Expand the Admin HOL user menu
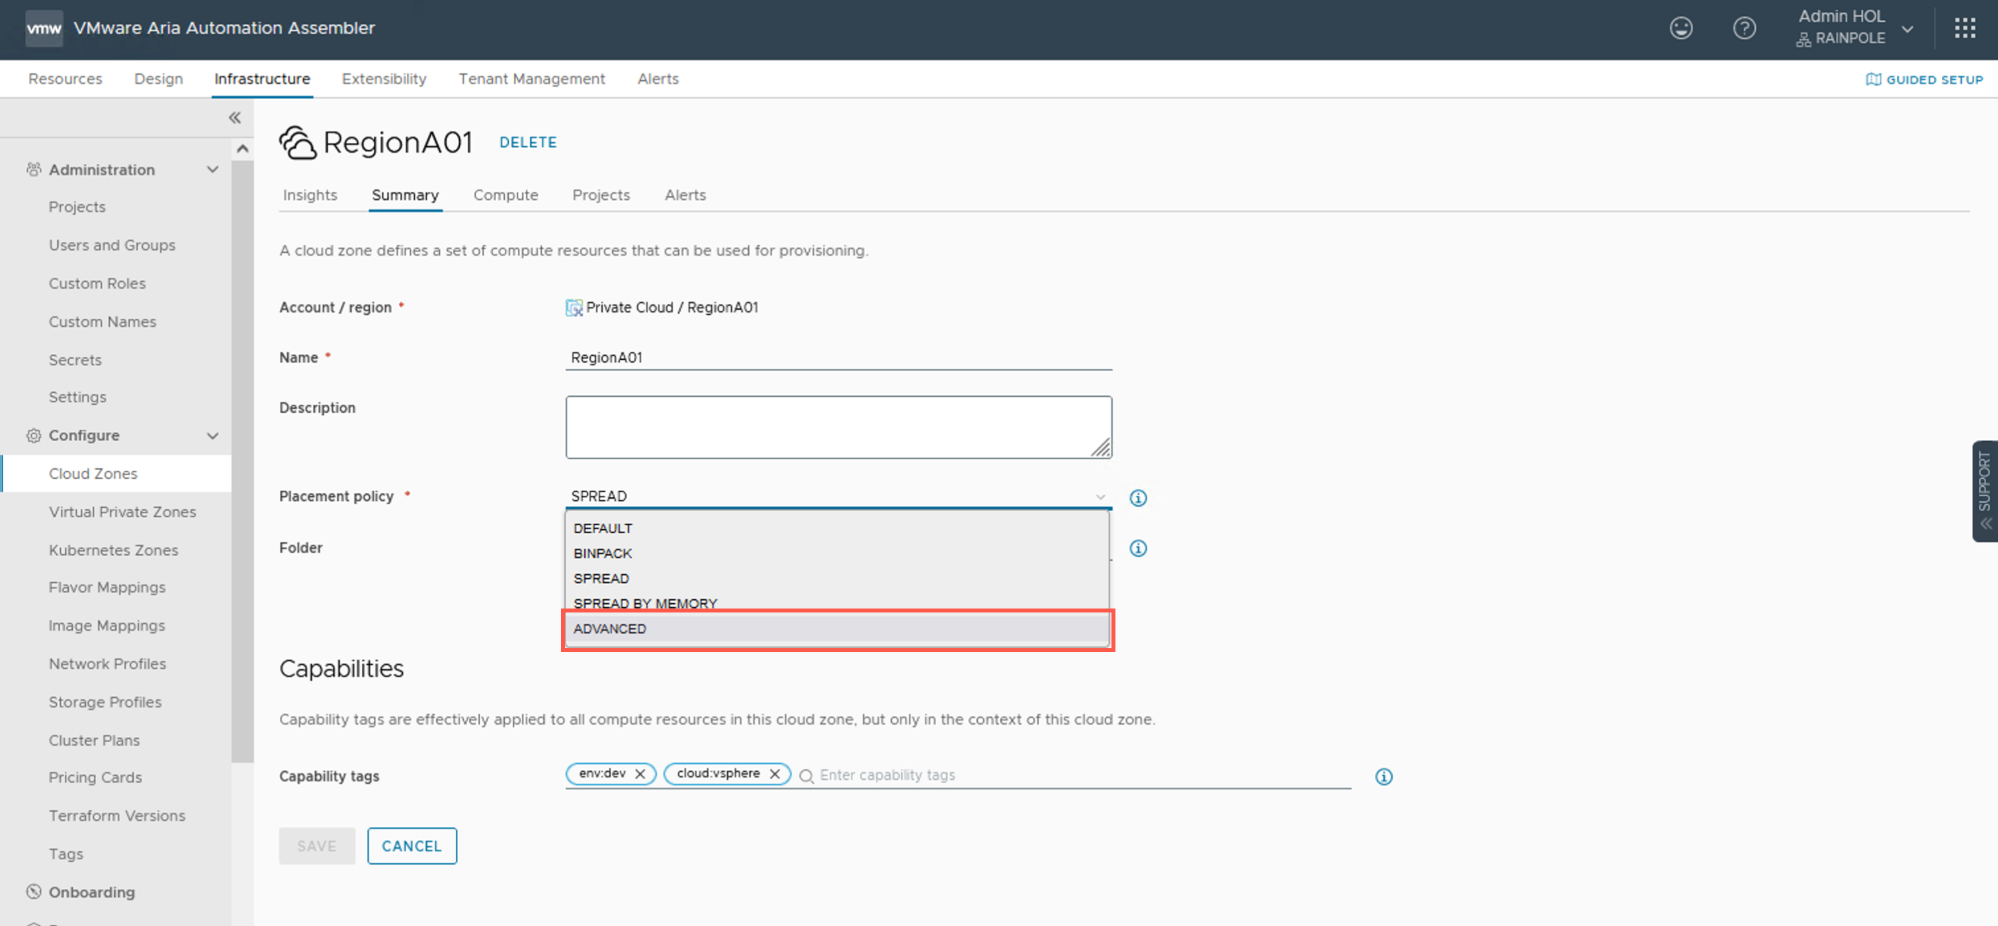Screen dimensions: 1998x926 pyautogui.click(x=1907, y=28)
